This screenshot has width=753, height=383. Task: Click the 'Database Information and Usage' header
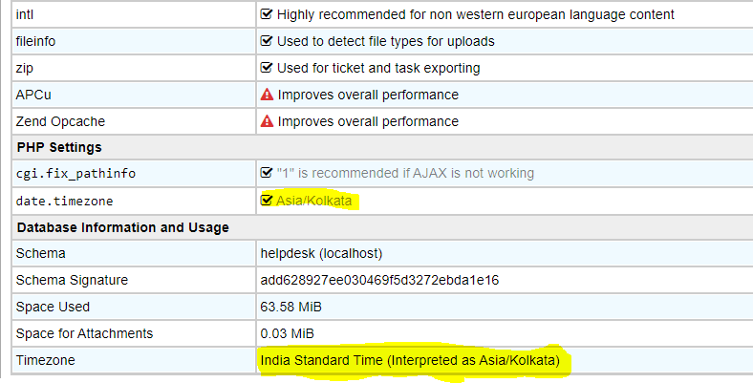(123, 227)
